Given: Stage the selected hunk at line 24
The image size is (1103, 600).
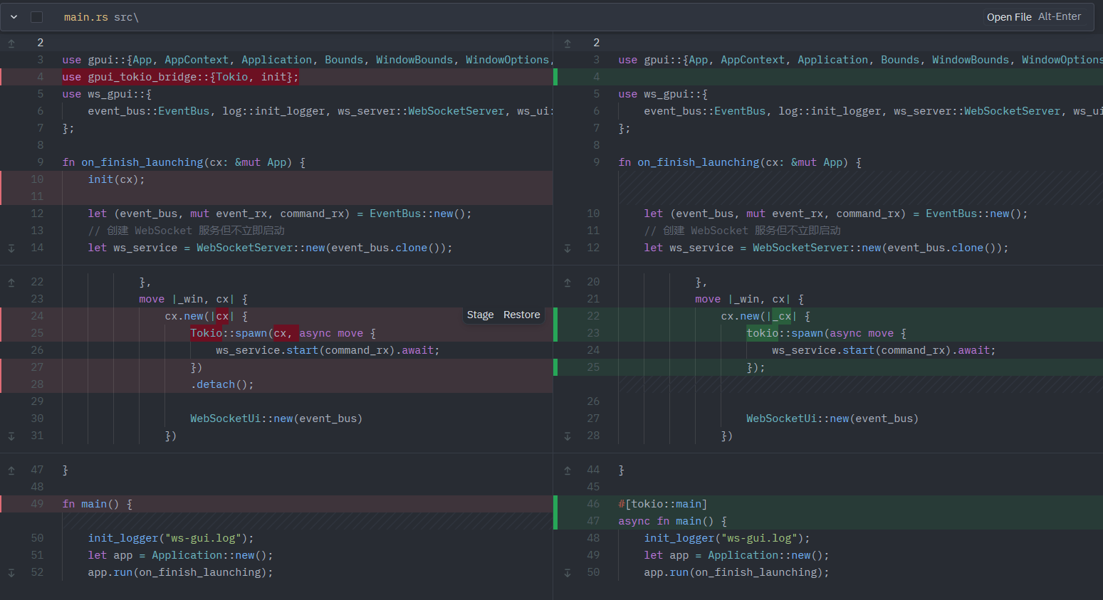Looking at the screenshot, I should (480, 315).
